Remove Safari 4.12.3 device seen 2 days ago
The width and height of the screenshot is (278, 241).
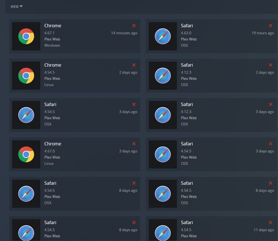pos(270,65)
